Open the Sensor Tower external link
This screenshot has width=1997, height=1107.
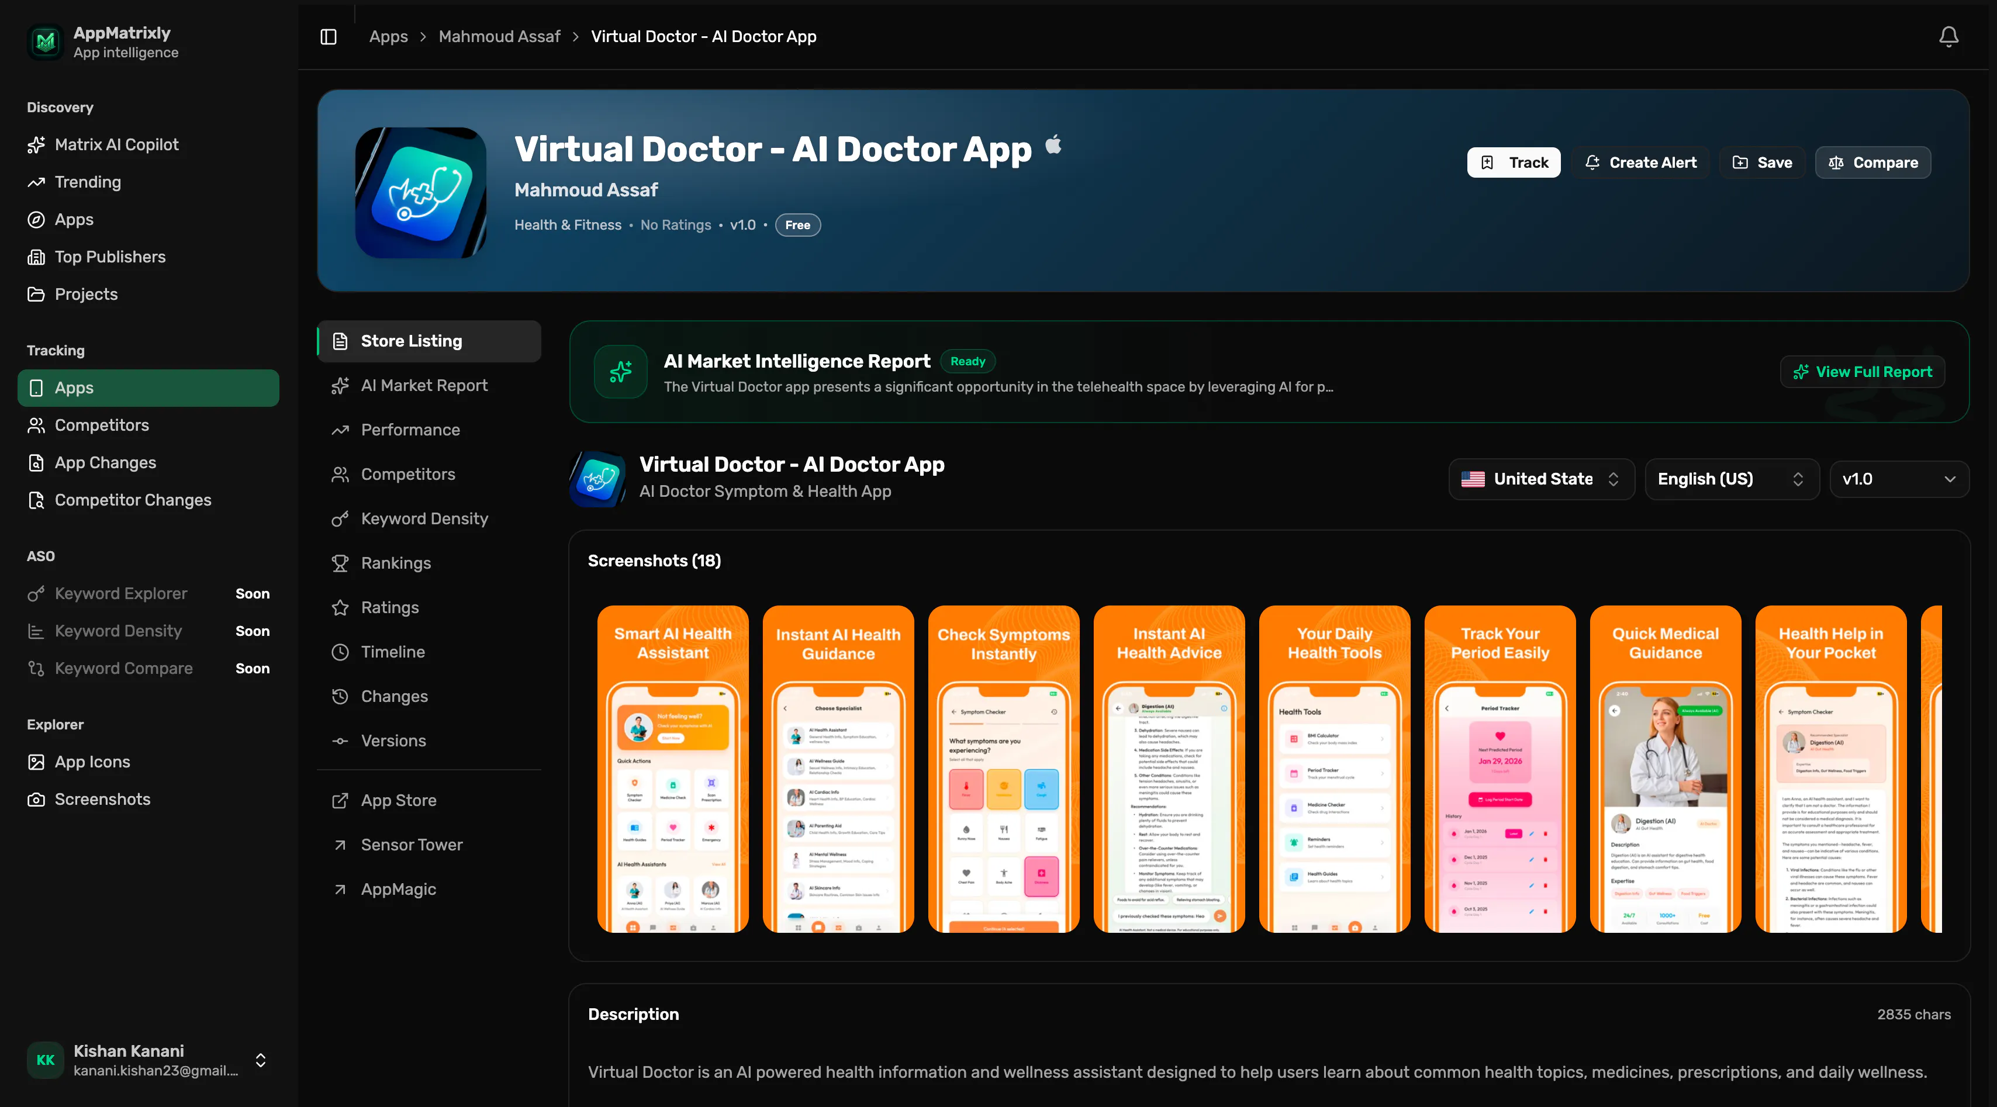[x=429, y=844]
